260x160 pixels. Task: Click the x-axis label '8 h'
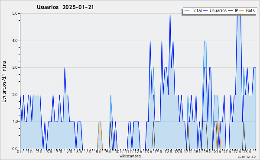click(x=98, y=151)
